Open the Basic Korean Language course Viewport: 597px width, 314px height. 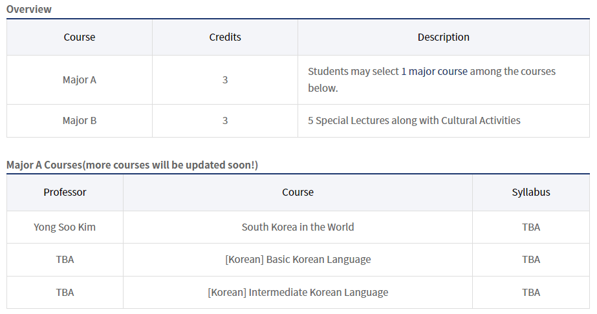[298, 260]
